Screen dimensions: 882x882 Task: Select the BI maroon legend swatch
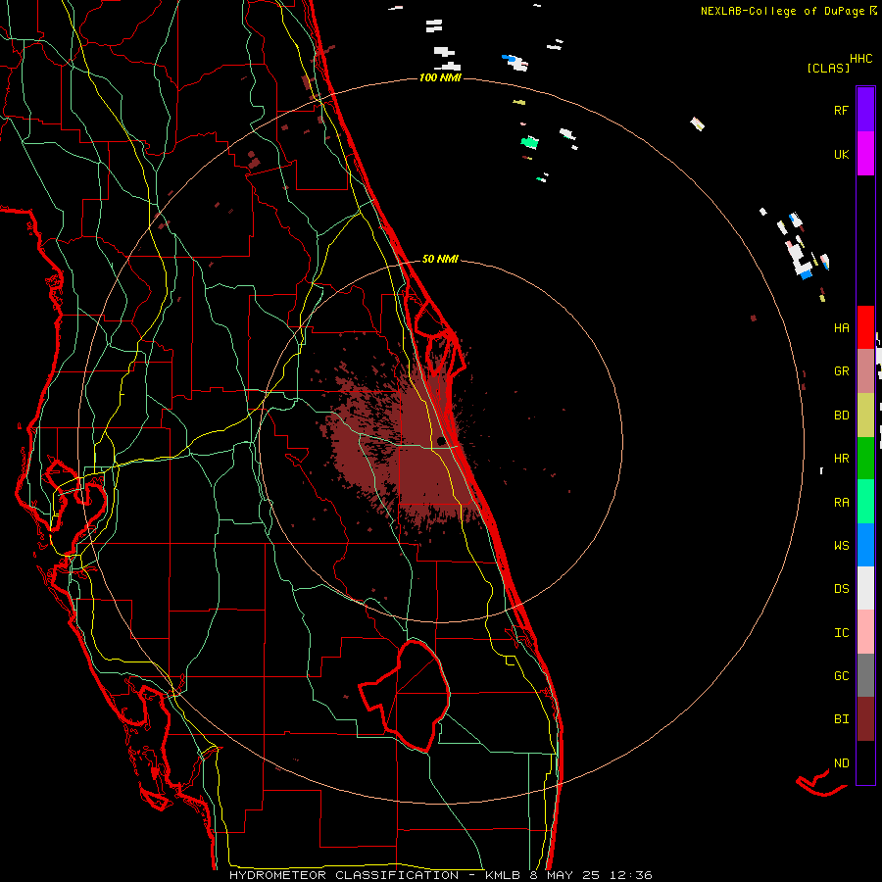(865, 719)
